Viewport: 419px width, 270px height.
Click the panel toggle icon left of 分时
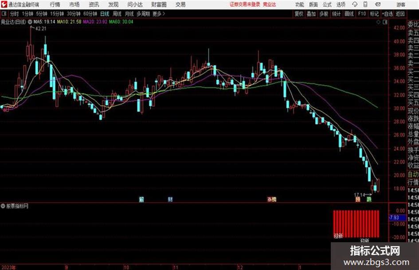[4, 14]
